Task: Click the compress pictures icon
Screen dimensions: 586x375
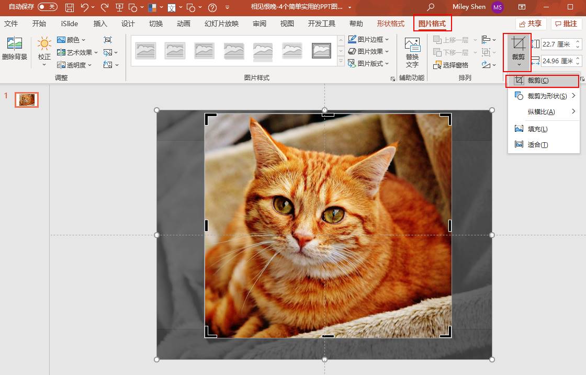Action: coord(108,40)
